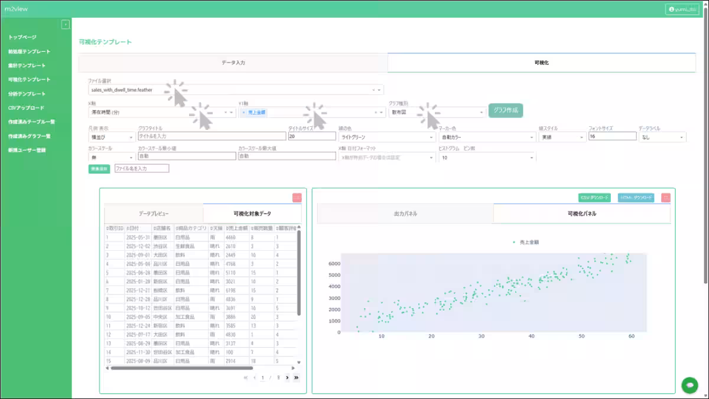This screenshot has height=399, width=709.
Task: Remove the 売上金額 tag from Y1軸
Action: pos(243,112)
